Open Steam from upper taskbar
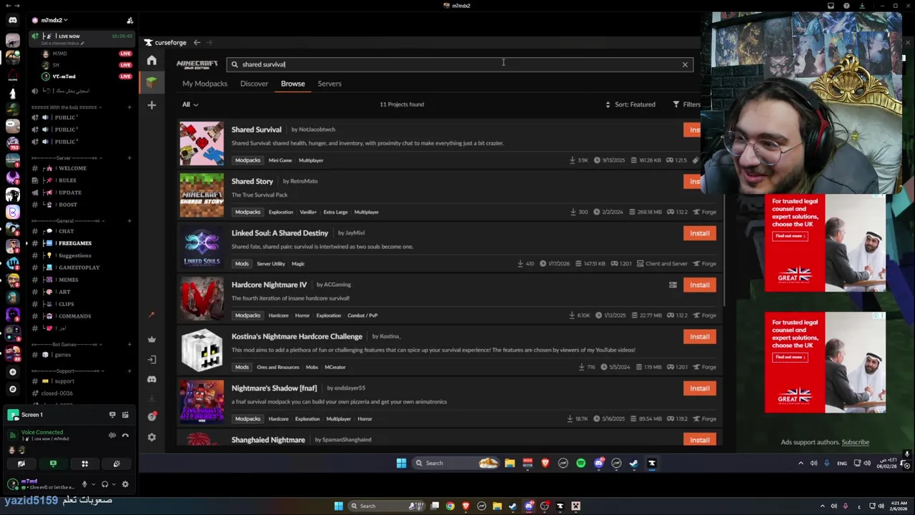Screen dimensions: 915x515 pyautogui.click(x=633, y=463)
